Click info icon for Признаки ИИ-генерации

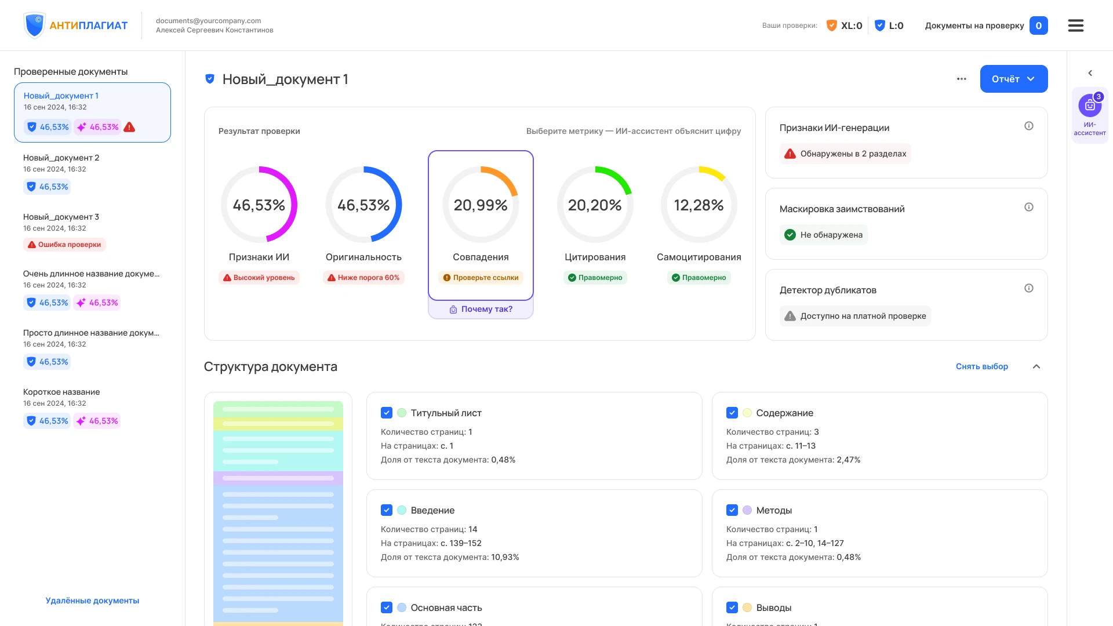point(1029,126)
